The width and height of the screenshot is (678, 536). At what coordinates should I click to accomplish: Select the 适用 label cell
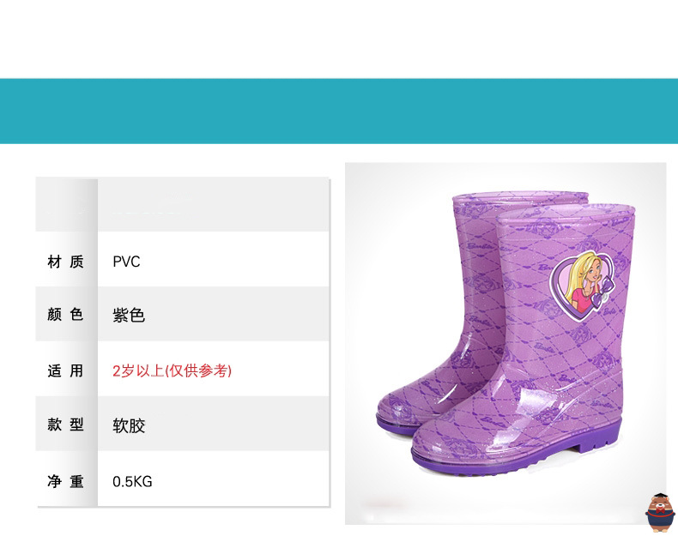pyautogui.click(x=66, y=370)
